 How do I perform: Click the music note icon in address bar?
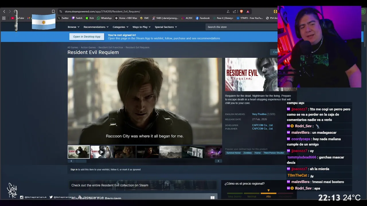tap(228, 11)
